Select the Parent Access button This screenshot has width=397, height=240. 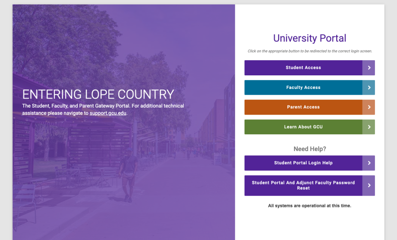coord(304,107)
